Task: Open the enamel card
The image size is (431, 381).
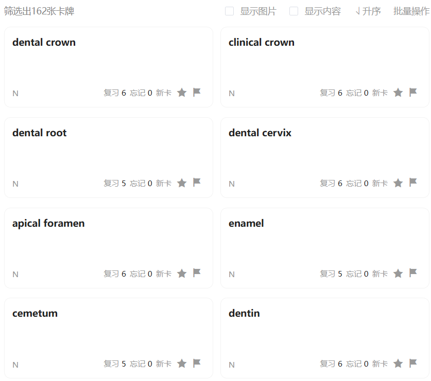Action: [x=324, y=248]
